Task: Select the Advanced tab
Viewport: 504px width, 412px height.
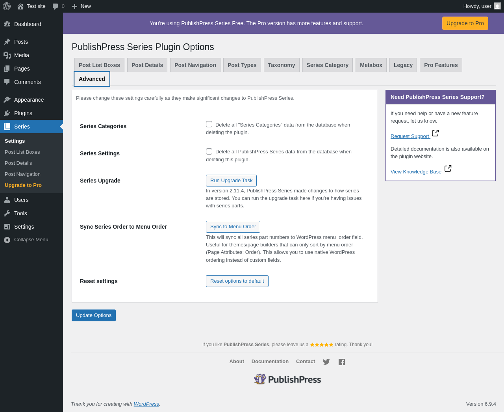Action: (x=92, y=79)
